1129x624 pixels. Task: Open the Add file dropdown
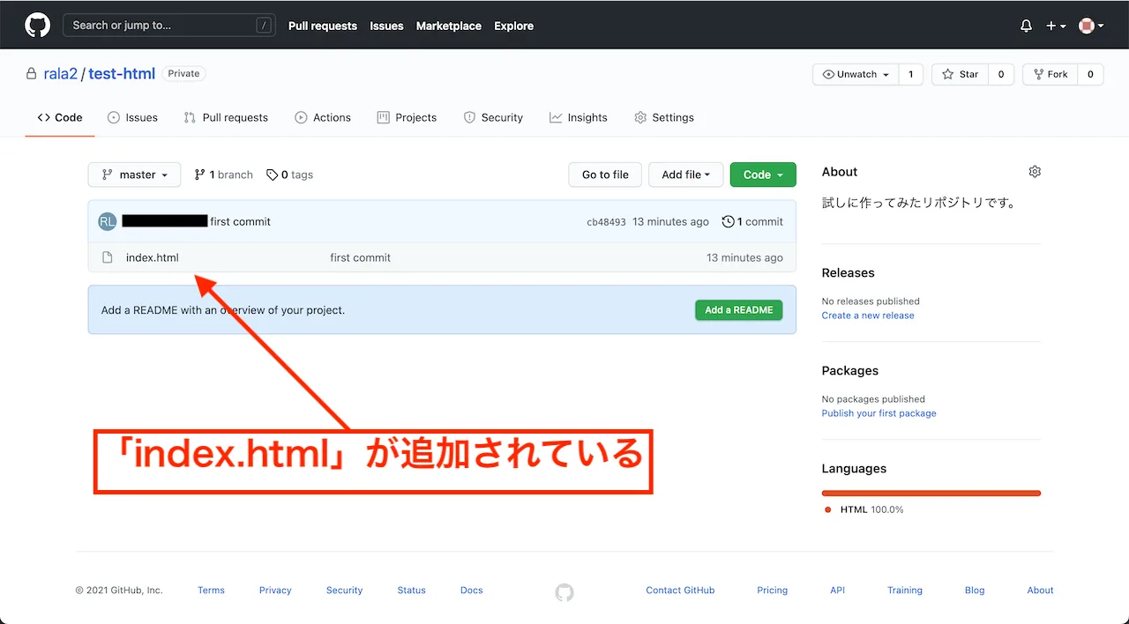pos(686,175)
